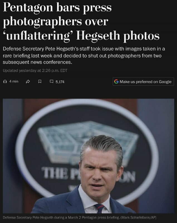This screenshot has width=177, height=223.
Task: Open the share arrow icon
Action: (x=28, y=81)
